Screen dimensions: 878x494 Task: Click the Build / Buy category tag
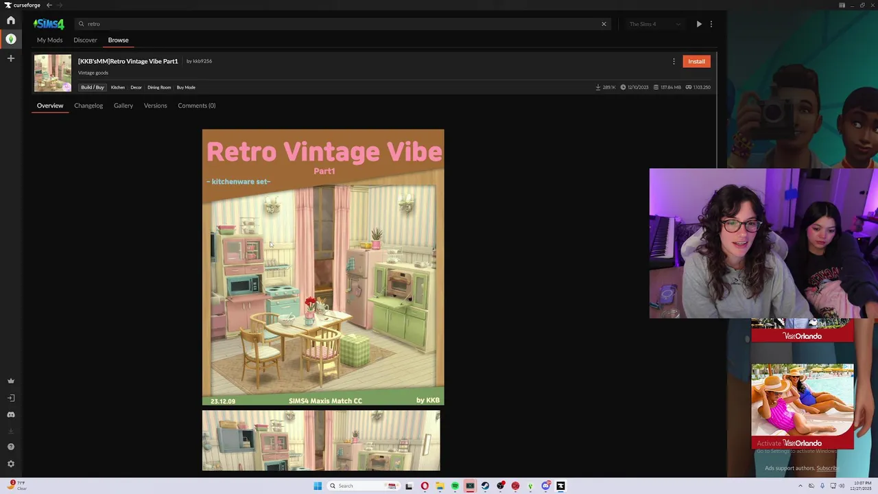93,87
